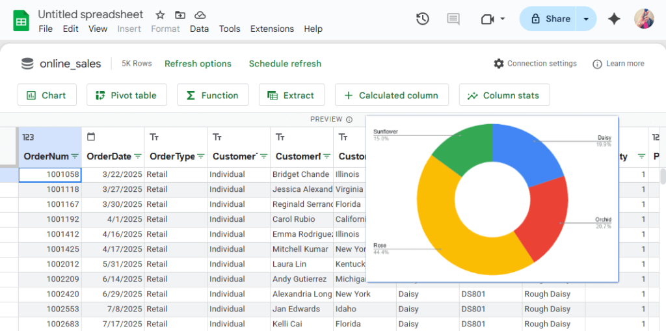Viewport: 666px width, 331px height.
Task: Click Schedule refresh link
Action: (285, 64)
